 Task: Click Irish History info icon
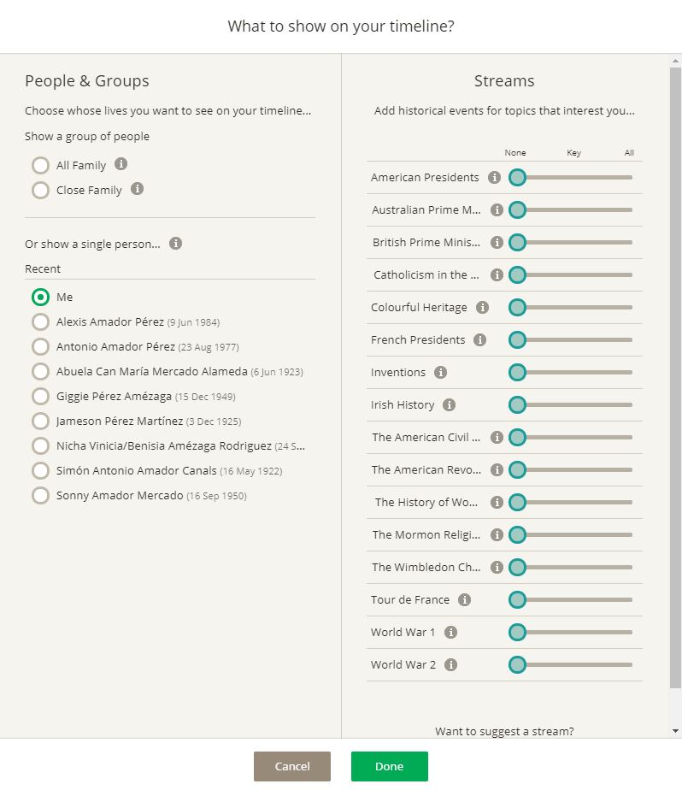click(x=449, y=405)
